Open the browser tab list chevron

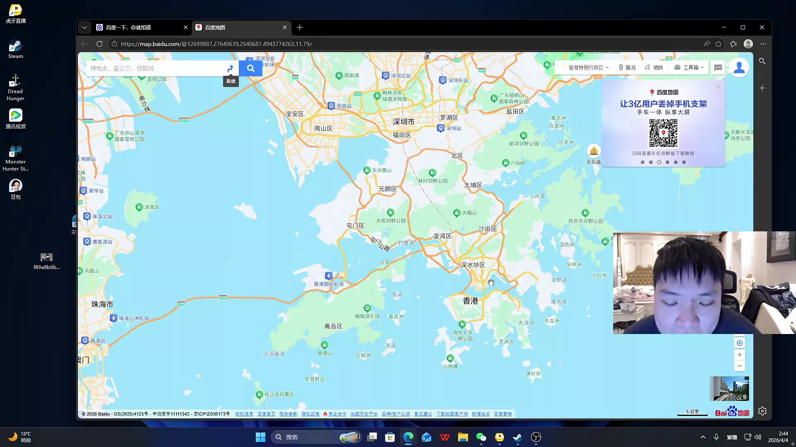pyautogui.click(x=85, y=27)
